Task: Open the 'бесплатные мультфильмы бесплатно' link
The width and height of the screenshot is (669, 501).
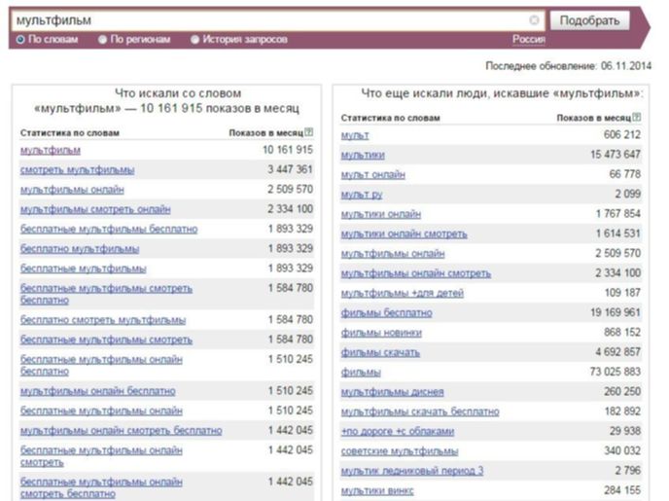Action: (109, 229)
